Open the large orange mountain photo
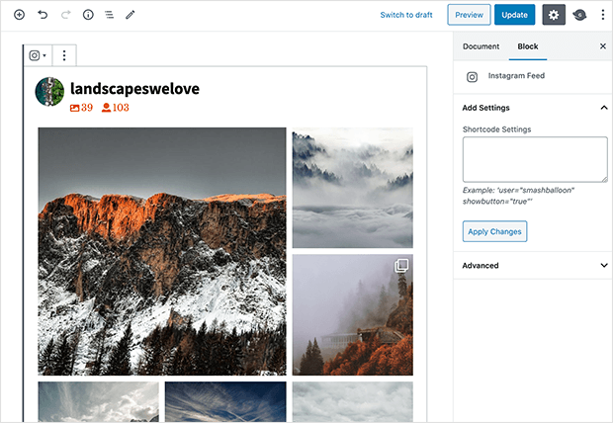Viewport: 613px width, 423px height. coord(162,251)
